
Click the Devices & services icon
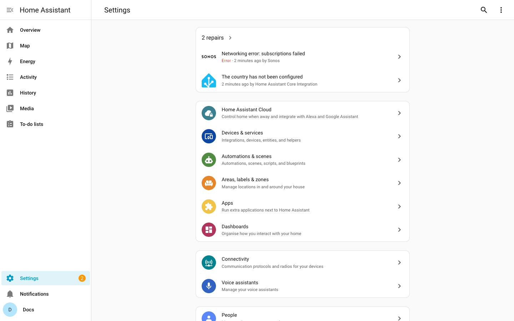209,136
